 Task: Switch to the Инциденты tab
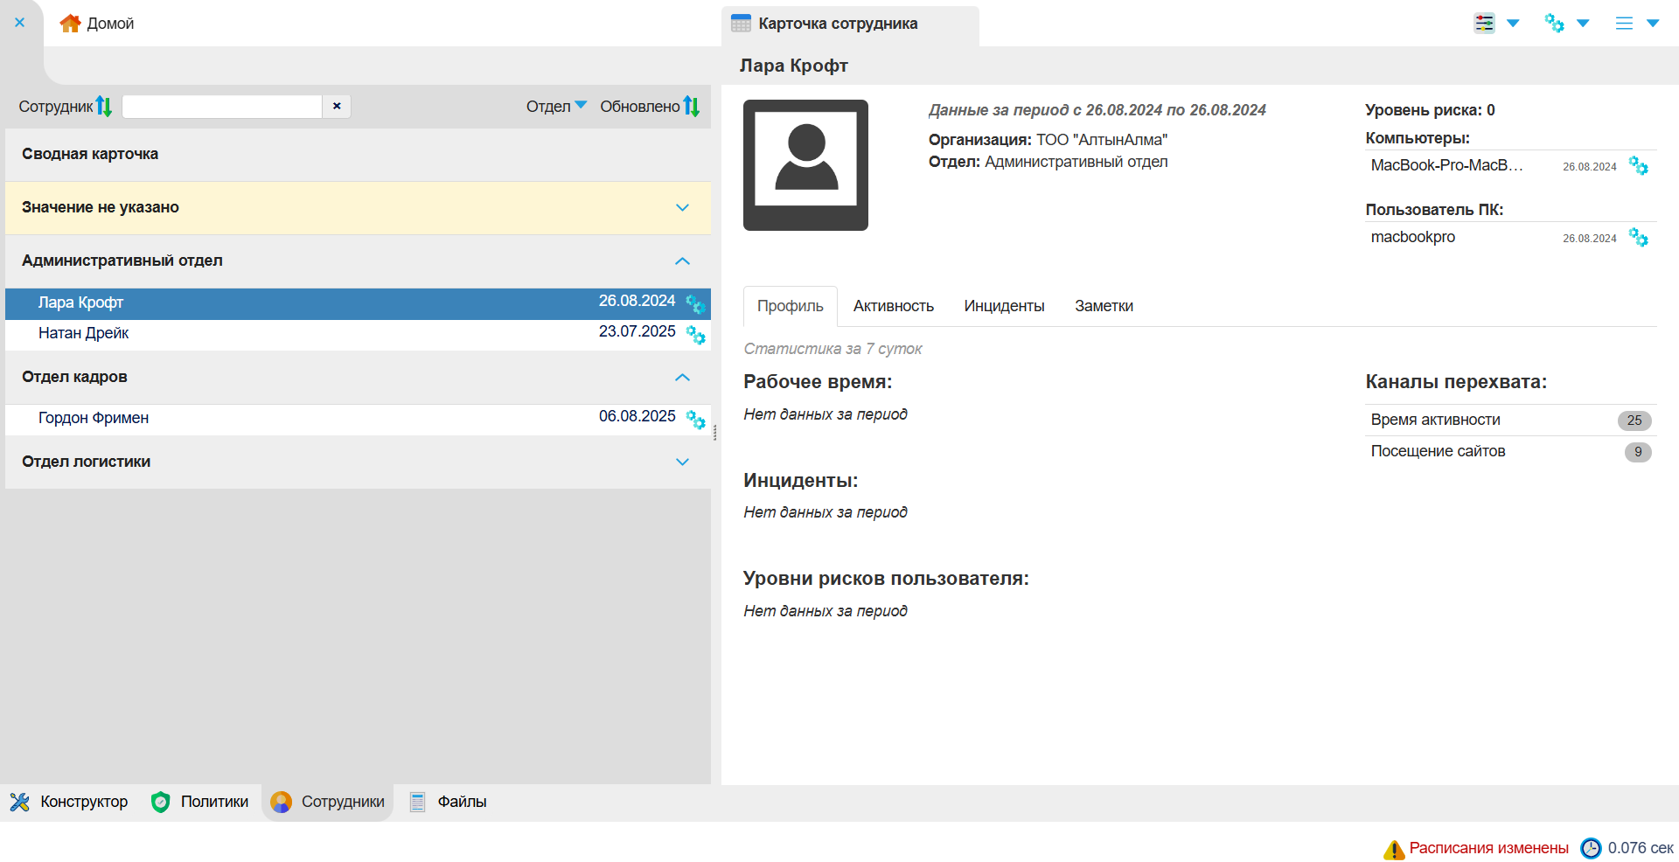click(1004, 306)
